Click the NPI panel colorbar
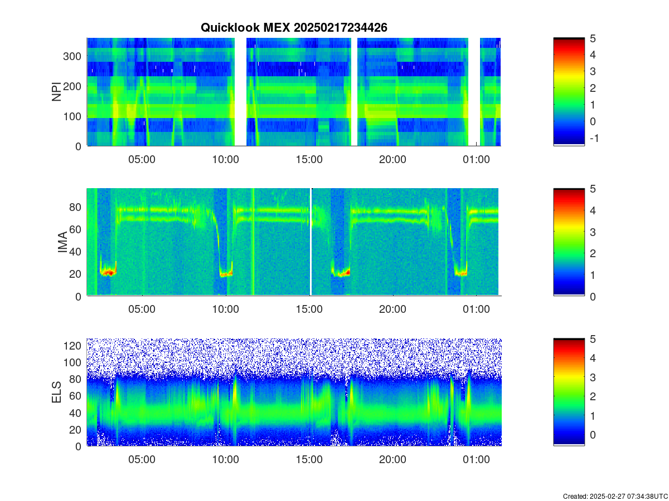The image size is (669, 501). (x=569, y=92)
